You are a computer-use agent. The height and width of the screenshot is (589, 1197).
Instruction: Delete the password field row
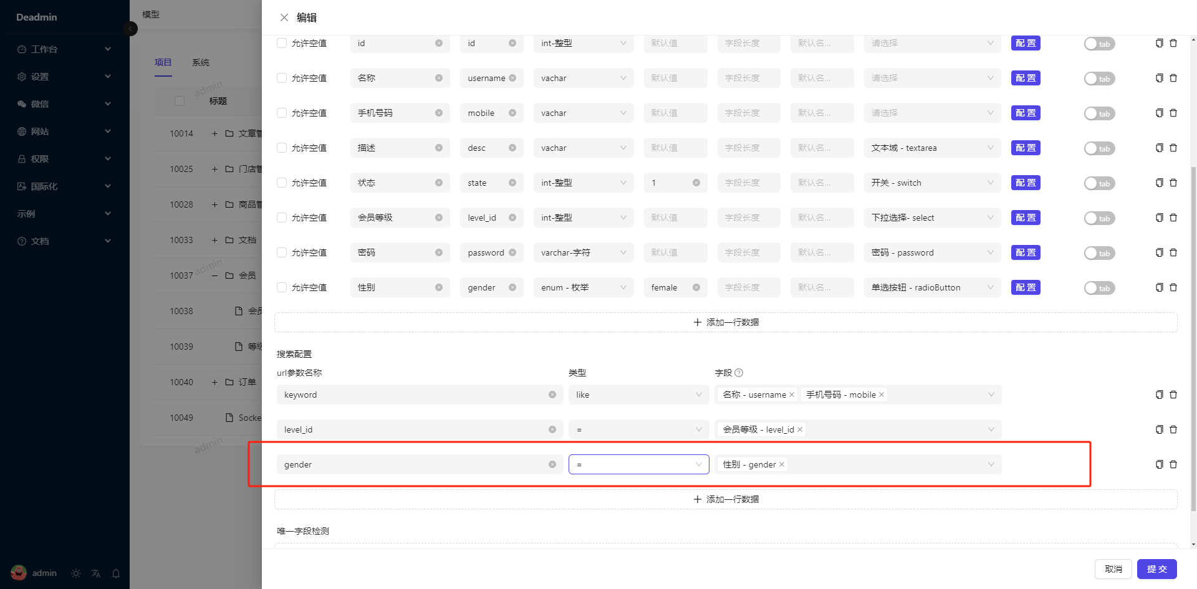tap(1173, 252)
